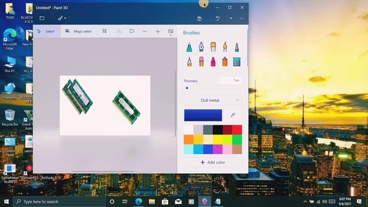
Task: Select the Marker brush
Action: click(x=189, y=47)
